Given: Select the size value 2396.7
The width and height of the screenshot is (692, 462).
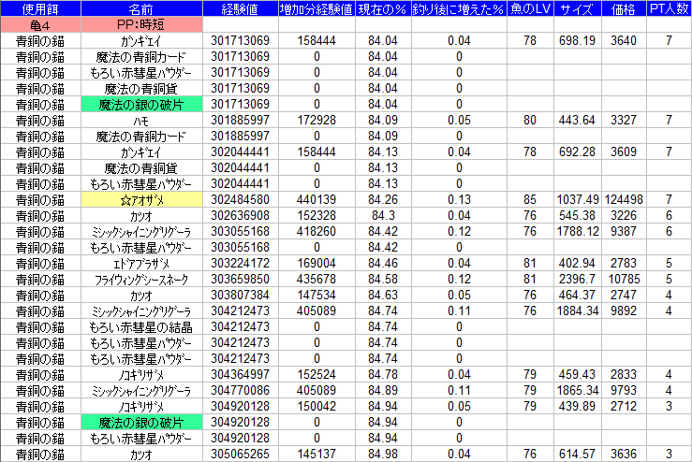Looking at the screenshot, I should coord(576,279).
